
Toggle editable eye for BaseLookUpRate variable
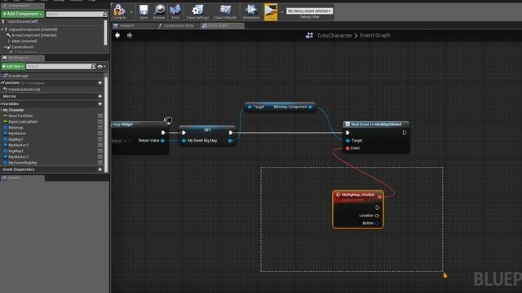coord(100,121)
